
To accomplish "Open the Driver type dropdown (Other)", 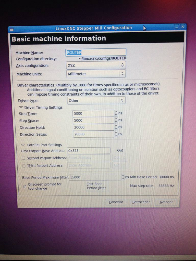I will tap(96, 100).
